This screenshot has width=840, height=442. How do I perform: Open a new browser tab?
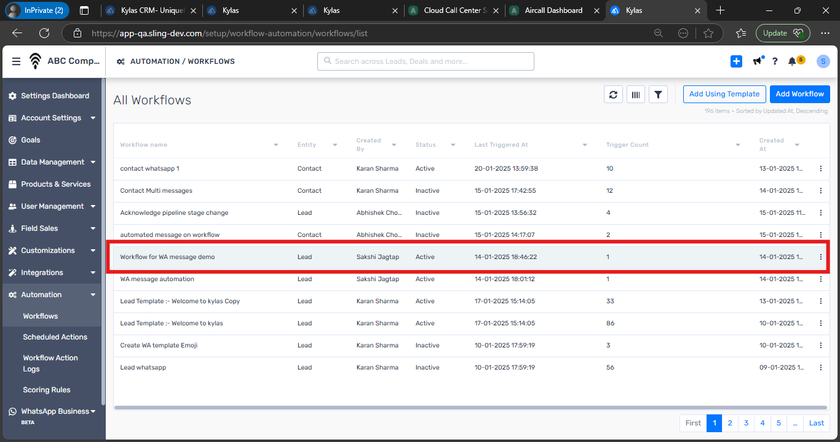720,10
